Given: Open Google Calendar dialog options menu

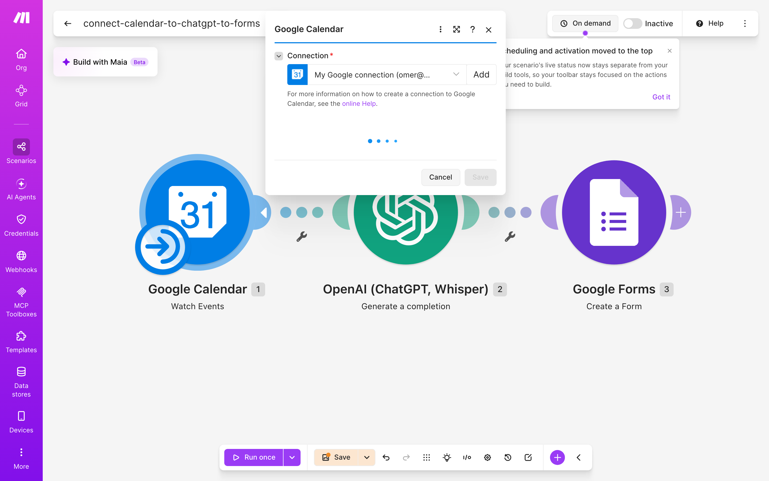Looking at the screenshot, I should 440,30.
